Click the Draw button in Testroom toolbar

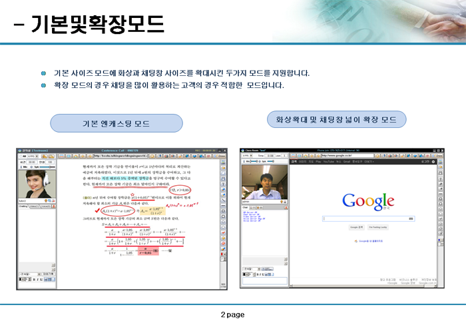coord(220,156)
